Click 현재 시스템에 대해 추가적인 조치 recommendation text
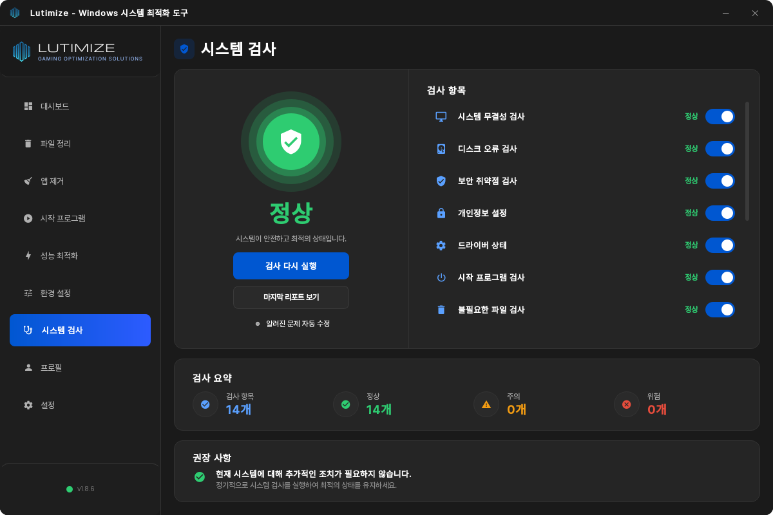773x515 pixels. [313, 474]
